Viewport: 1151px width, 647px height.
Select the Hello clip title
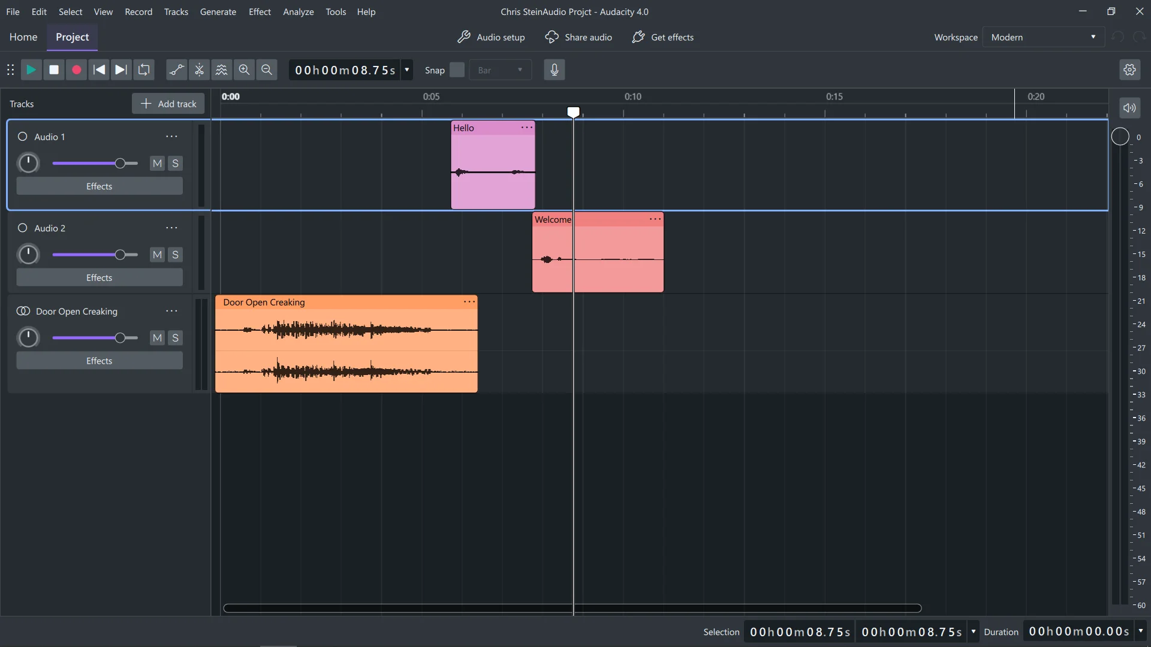click(x=463, y=128)
